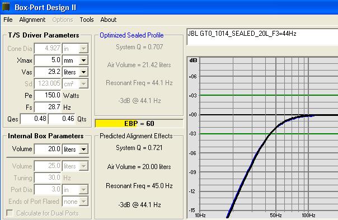This screenshot has width=338, height=220.
Task: Click the Pe watts input field
Action: coord(48,95)
